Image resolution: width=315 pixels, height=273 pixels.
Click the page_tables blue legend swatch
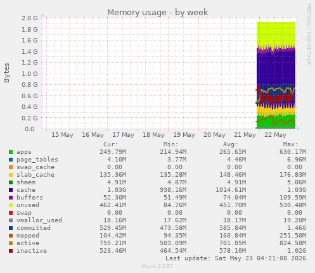pyautogui.click(x=11, y=160)
